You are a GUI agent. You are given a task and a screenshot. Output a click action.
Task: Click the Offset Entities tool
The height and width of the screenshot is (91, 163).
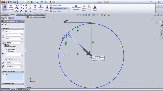tap(47, 8)
